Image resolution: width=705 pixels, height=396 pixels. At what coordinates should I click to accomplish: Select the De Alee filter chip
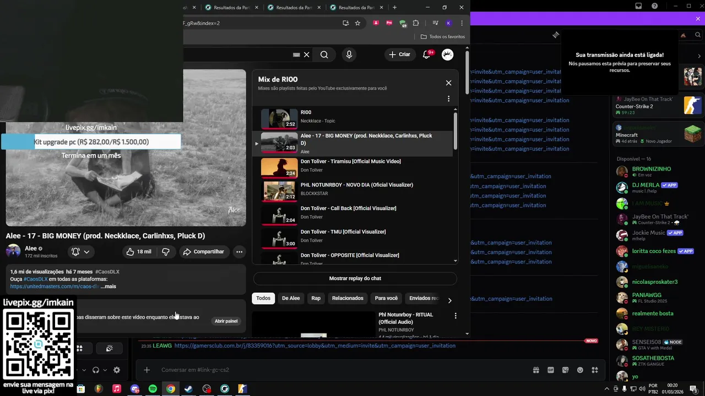(x=291, y=298)
